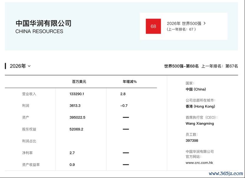Open the www.crc.com.hk website link
245x178 pixels.
(x=199, y=163)
